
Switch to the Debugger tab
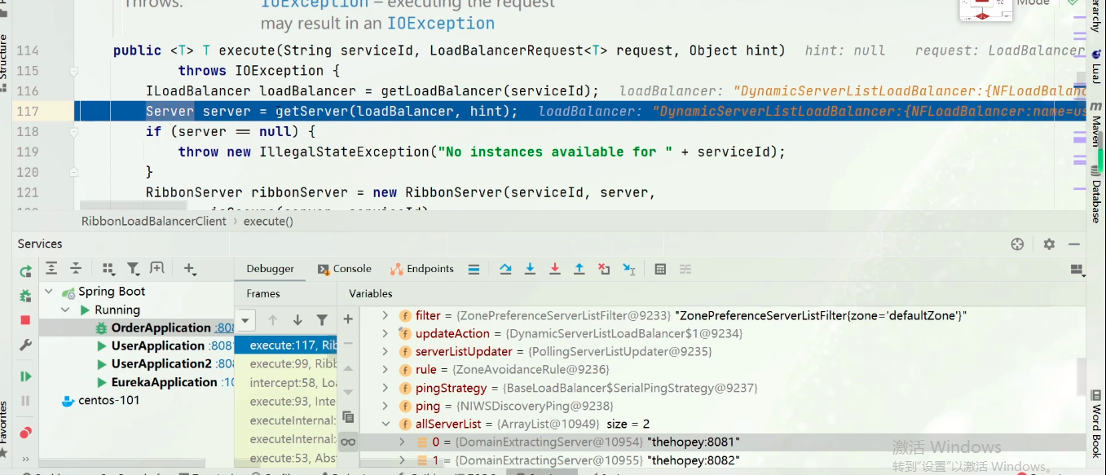pyautogui.click(x=270, y=269)
